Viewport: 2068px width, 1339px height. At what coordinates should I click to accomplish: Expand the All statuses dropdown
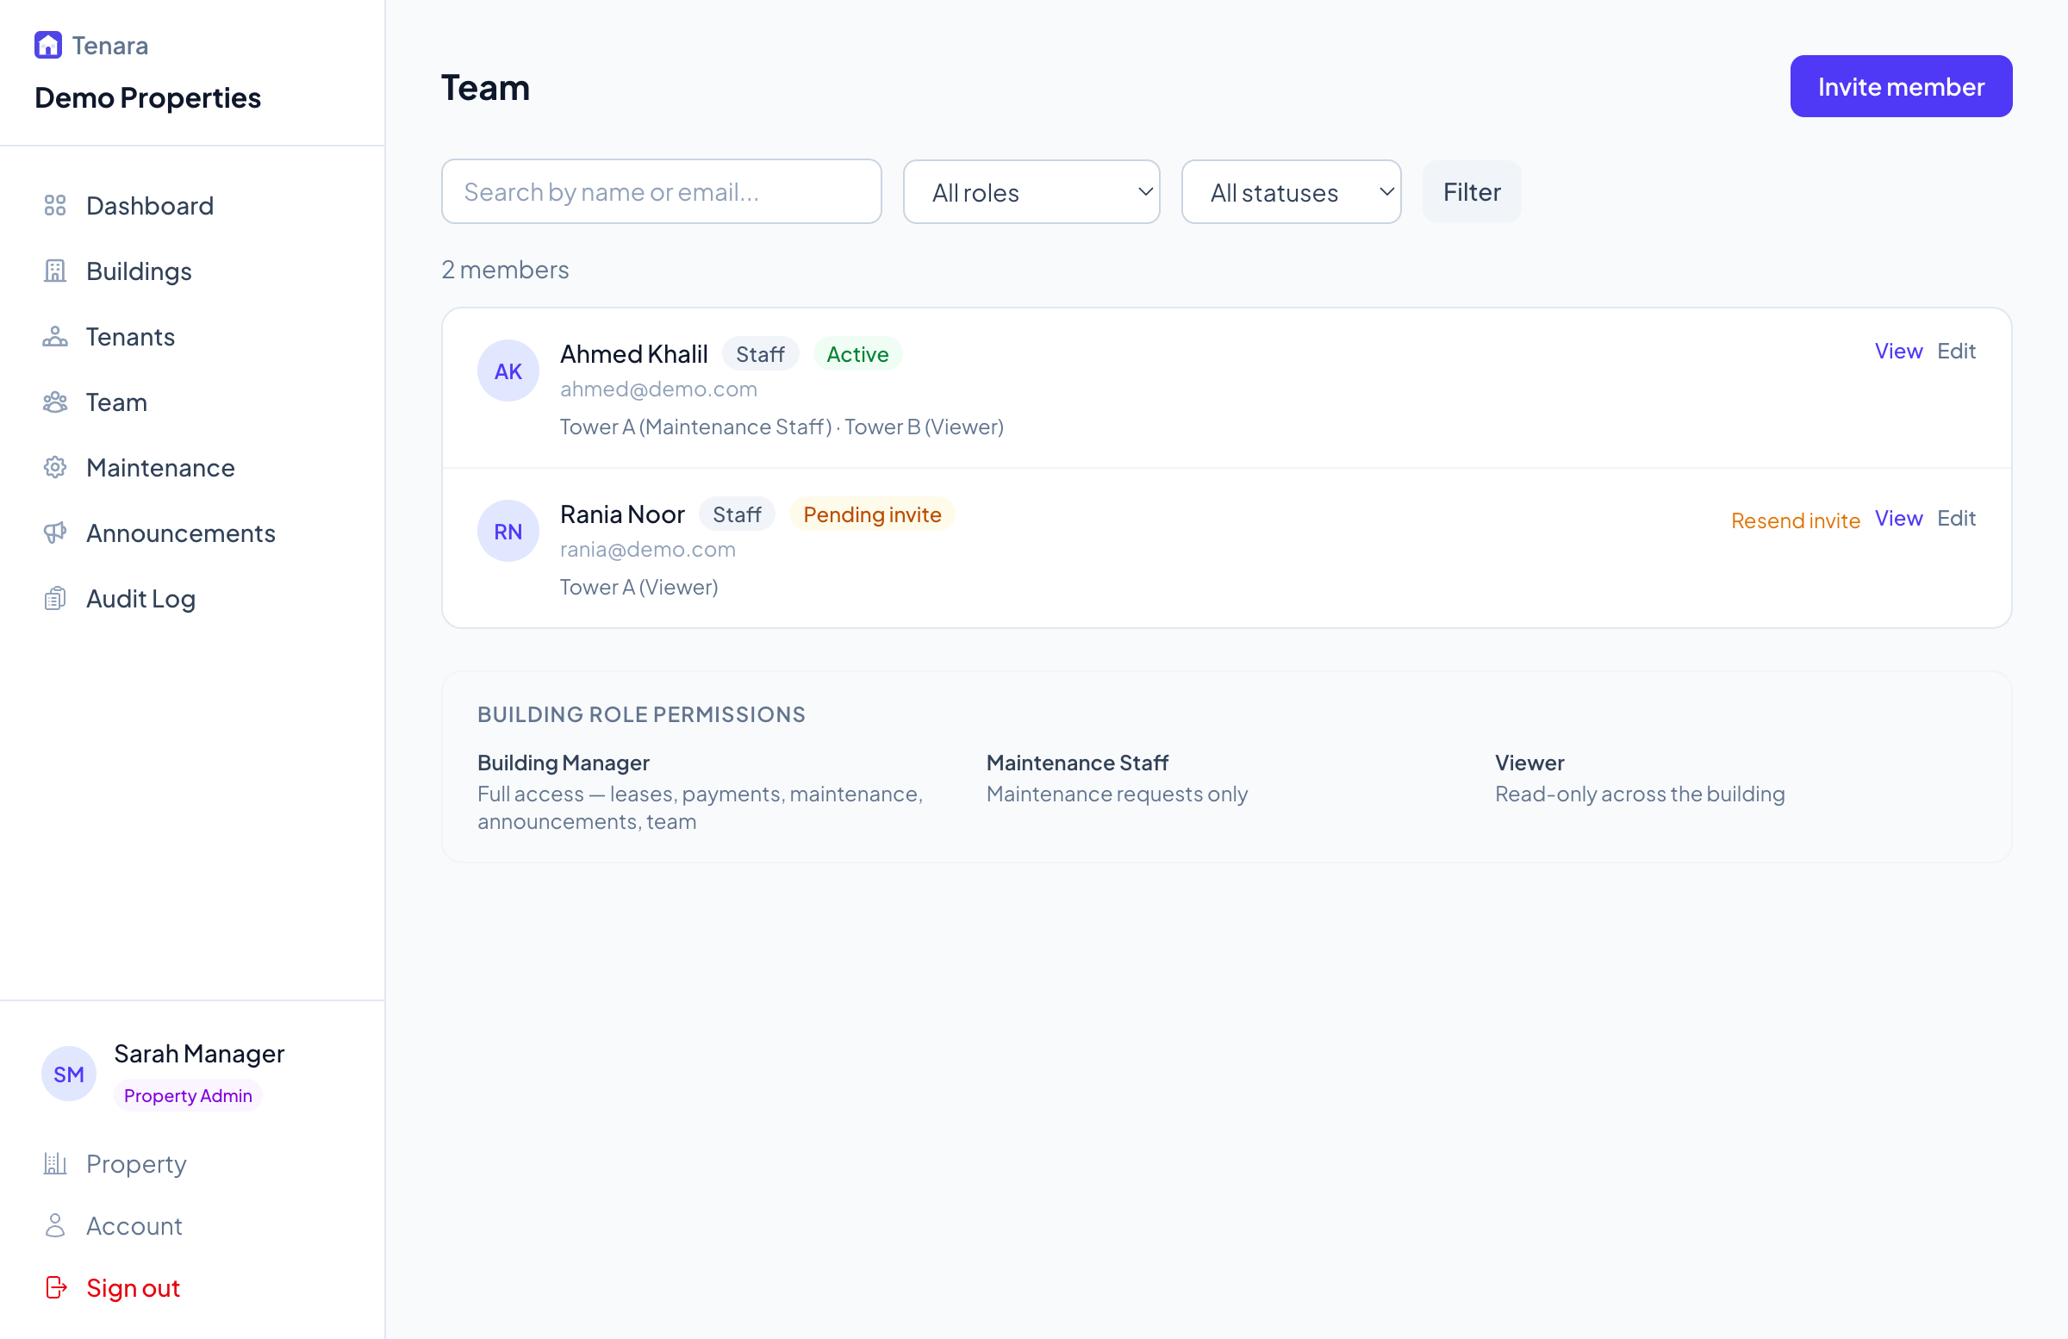pos(1291,191)
